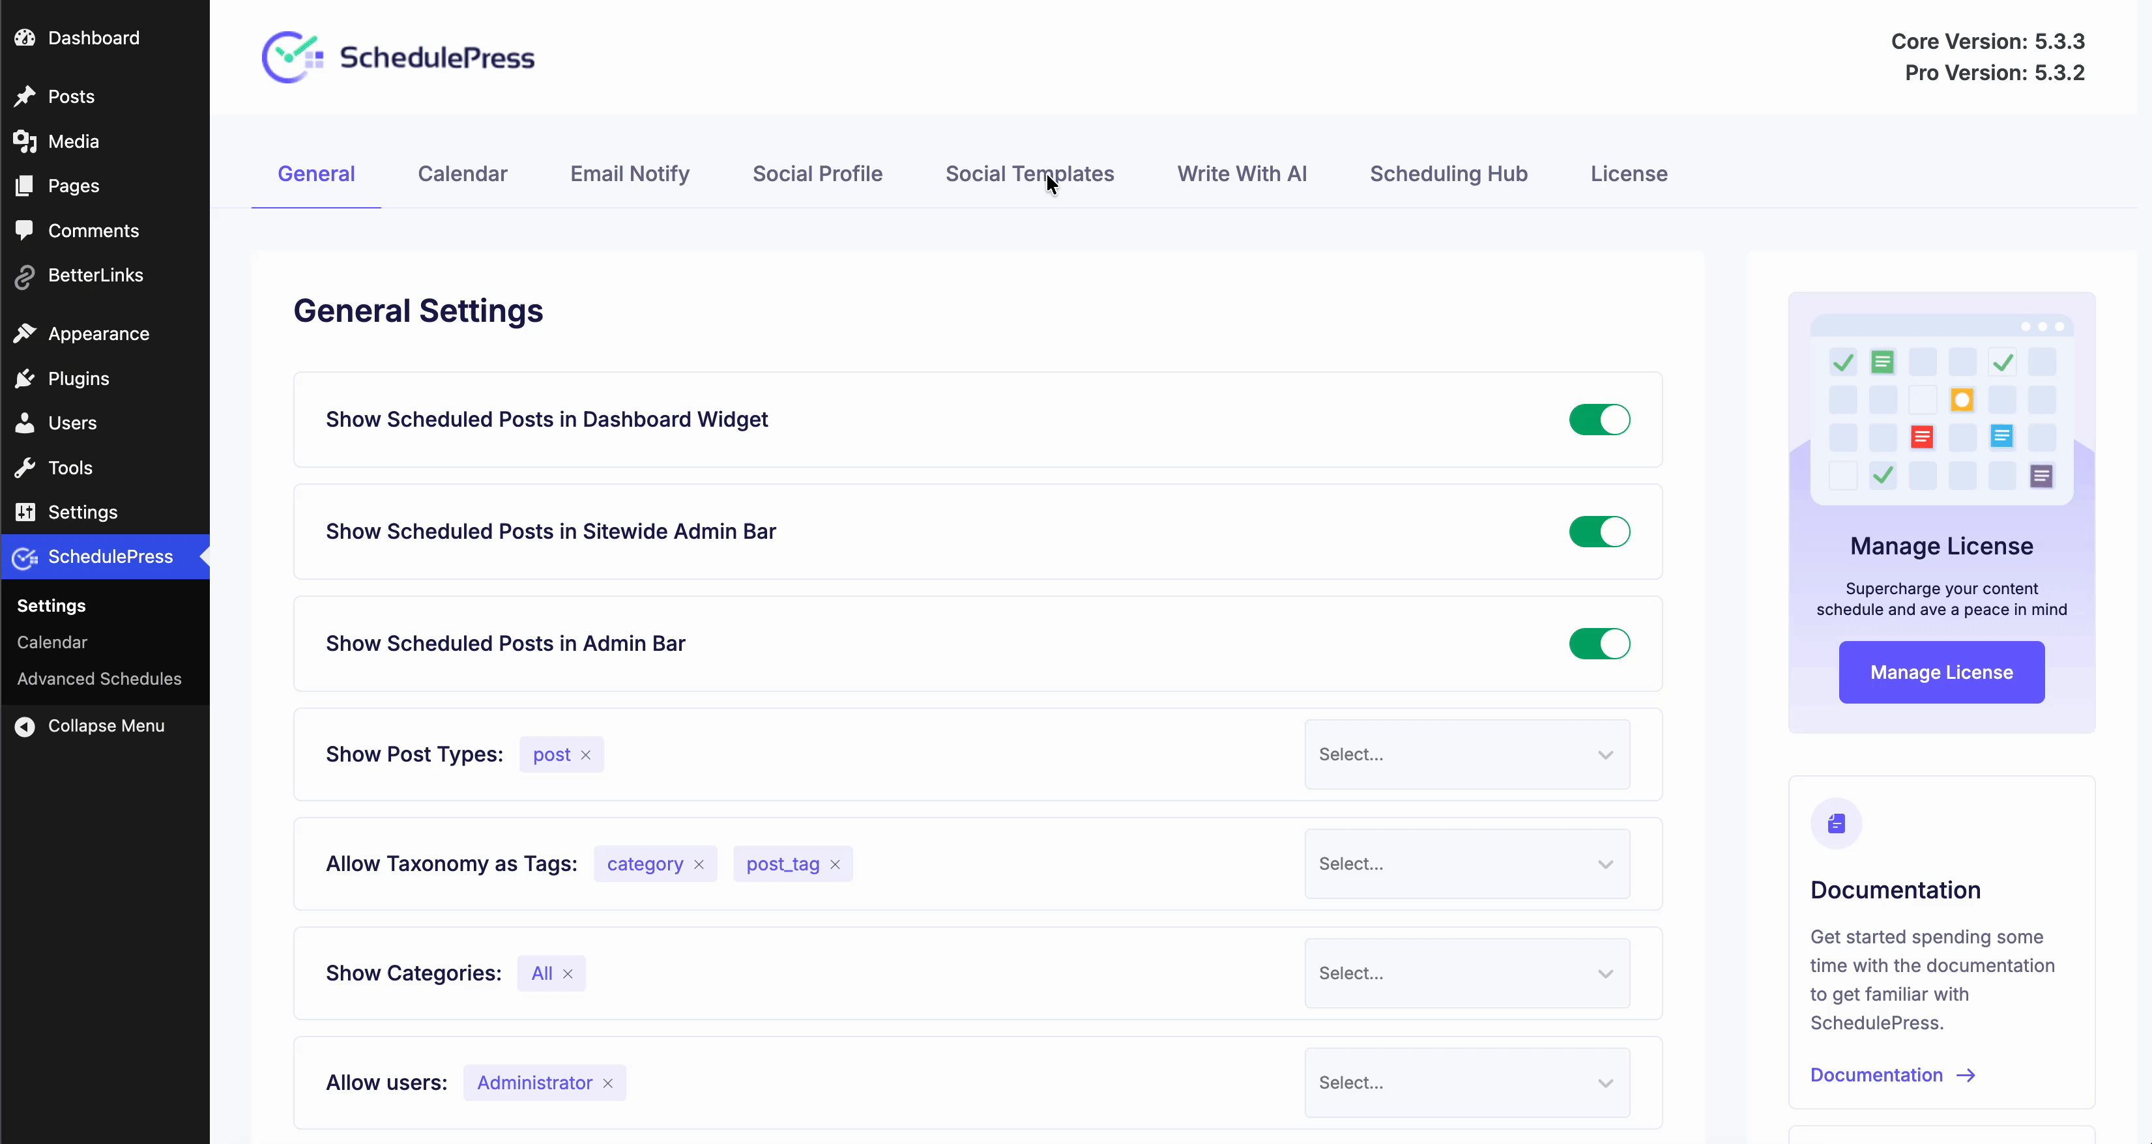Toggle Show Scheduled Posts in Sitewide Admin Bar
Image resolution: width=2152 pixels, height=1144 pixels.
pyautogui.click(x=1599, y=531)
